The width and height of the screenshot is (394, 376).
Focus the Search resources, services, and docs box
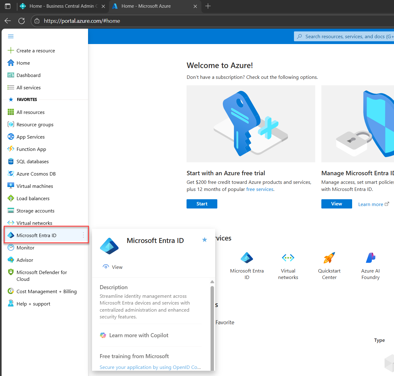point(344,36)
